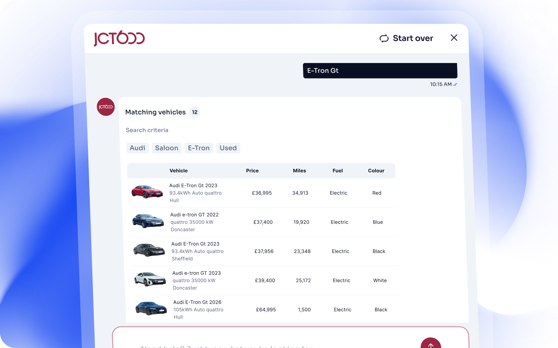Click the 25,172 miles cell
Image resolution: width=558 pixels, height=348 pixels.
303,281
